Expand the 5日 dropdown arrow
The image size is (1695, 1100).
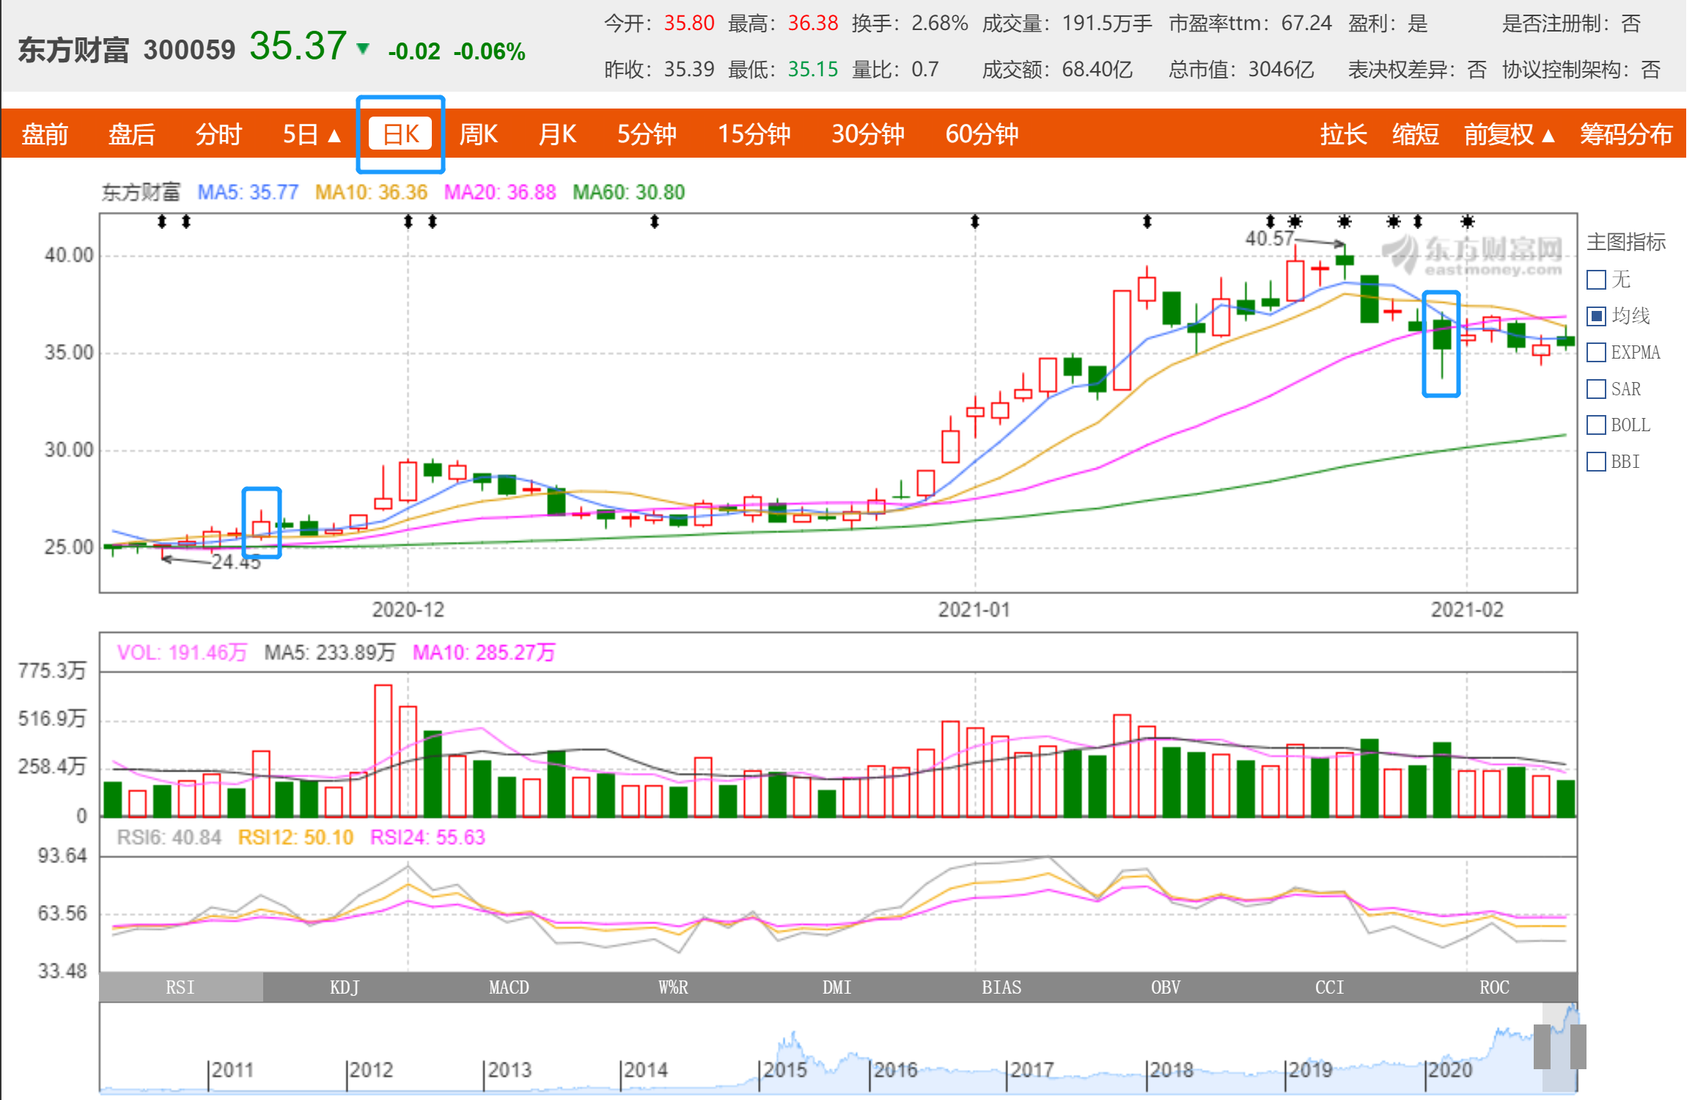(334, 136)
